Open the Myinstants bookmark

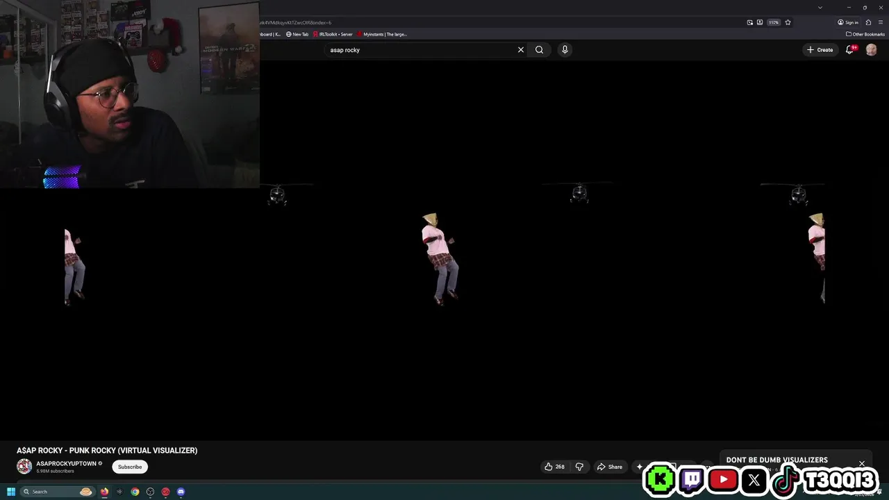382,34
